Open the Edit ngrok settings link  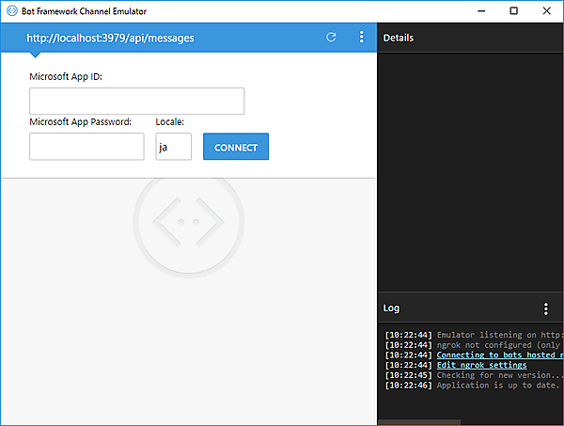click(x=481, y=365)
